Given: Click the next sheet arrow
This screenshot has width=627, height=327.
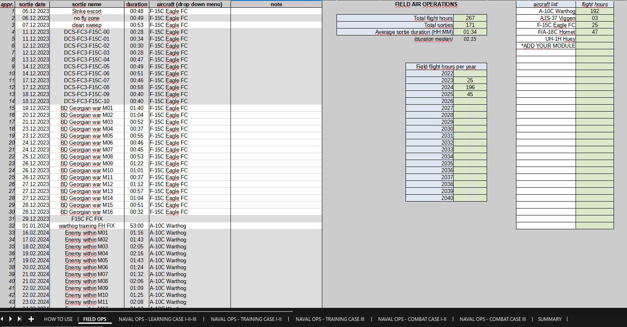Looking at the screenshot, I should click(x=11, y=319).
